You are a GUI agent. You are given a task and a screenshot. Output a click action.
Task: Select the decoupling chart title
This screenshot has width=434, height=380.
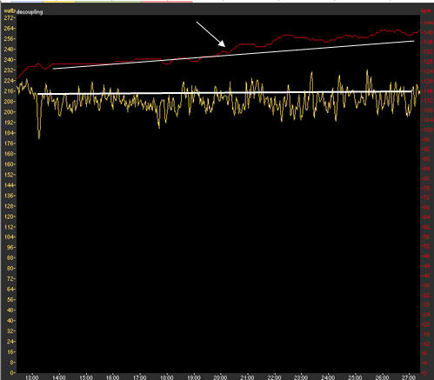tap(30, 12)
